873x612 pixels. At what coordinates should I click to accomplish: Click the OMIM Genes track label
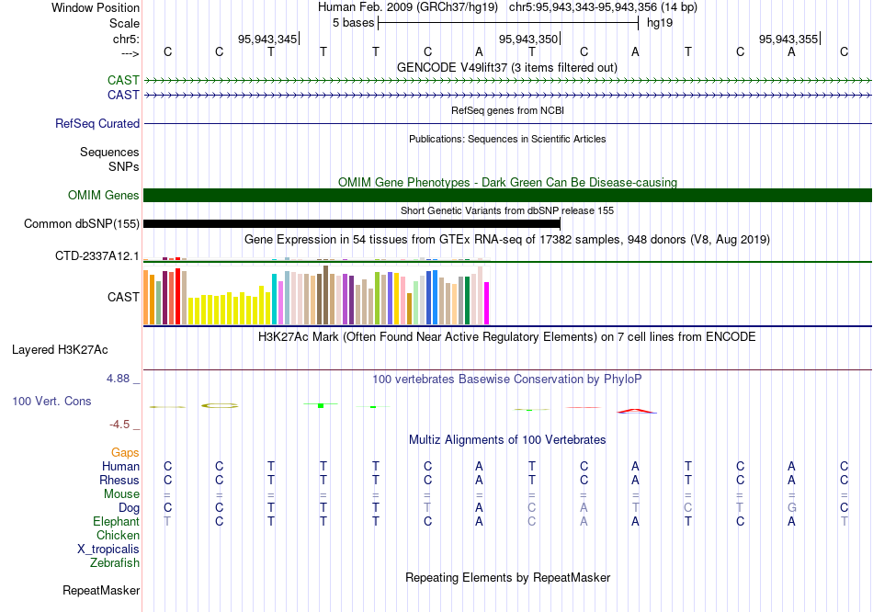coord(103,195)
